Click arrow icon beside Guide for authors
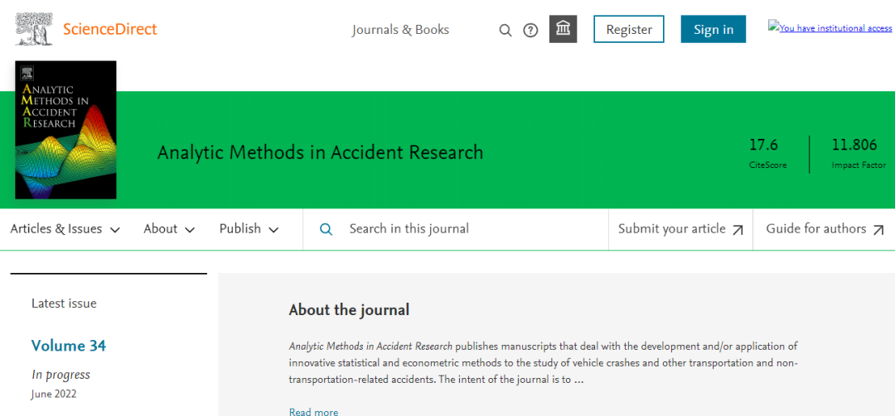The width and height of the screenshot is (895, 416). click(x=878, y=230)
